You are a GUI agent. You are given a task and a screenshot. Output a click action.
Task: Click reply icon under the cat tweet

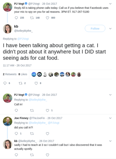click(x=5, y=83)
